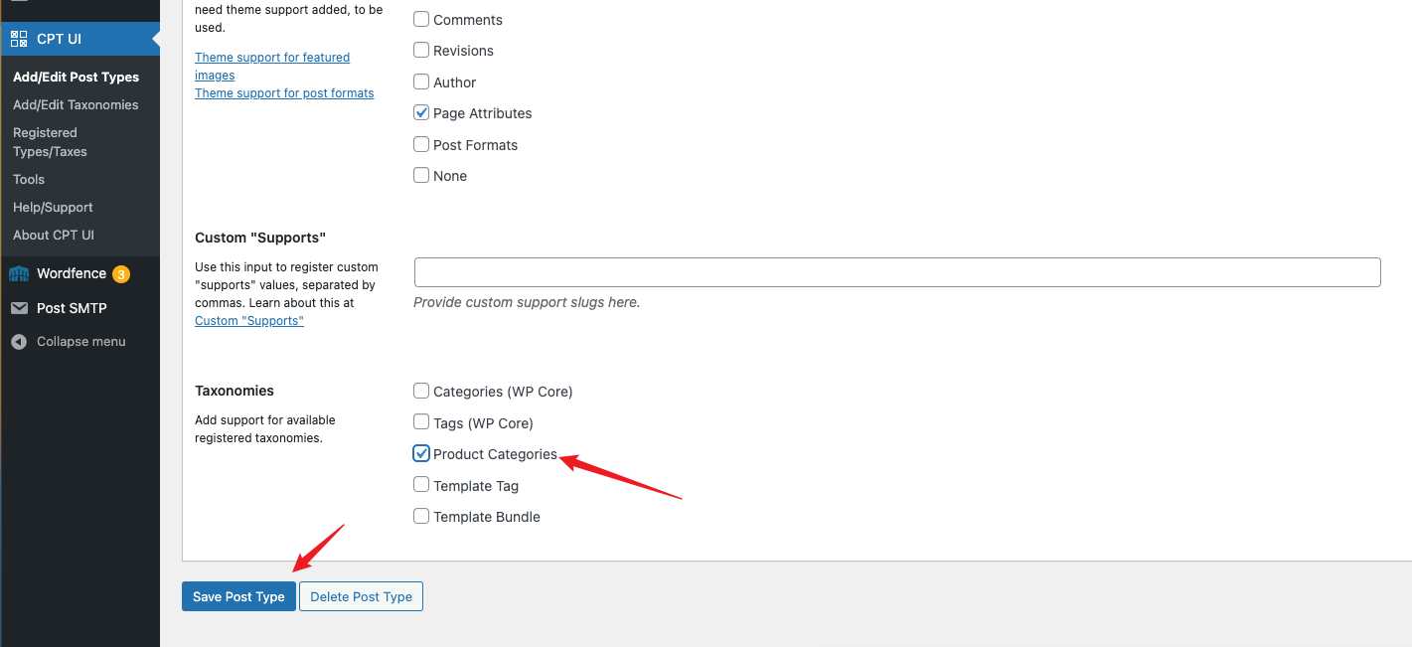Screen dimensions: 1412x647
Task: Open Theme support for post formats link
Action: (284, 93)
